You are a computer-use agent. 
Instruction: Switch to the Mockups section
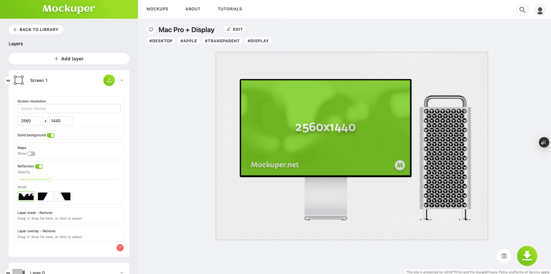pos(157,9)
